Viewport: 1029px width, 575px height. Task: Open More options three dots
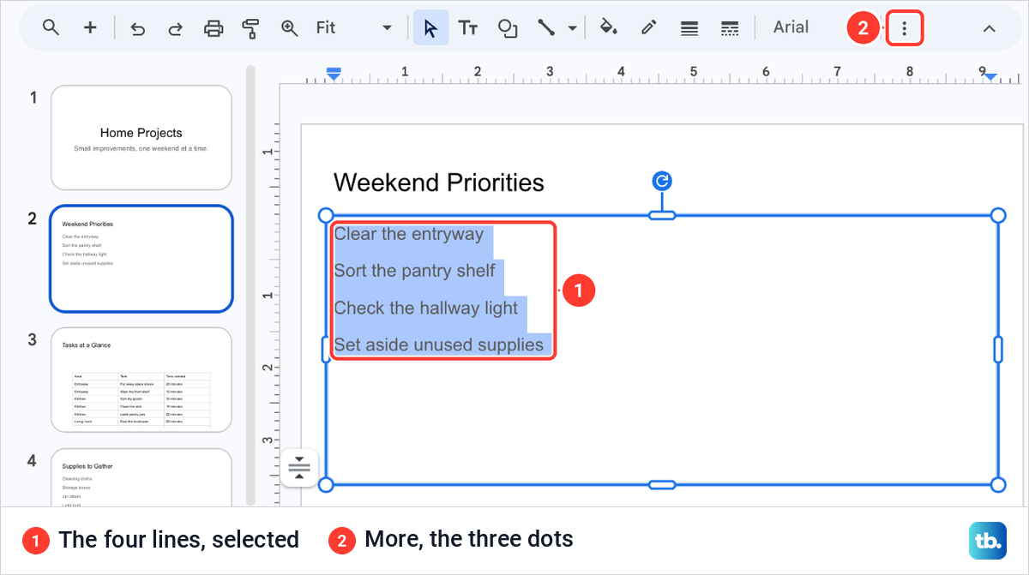pos(904,28)
